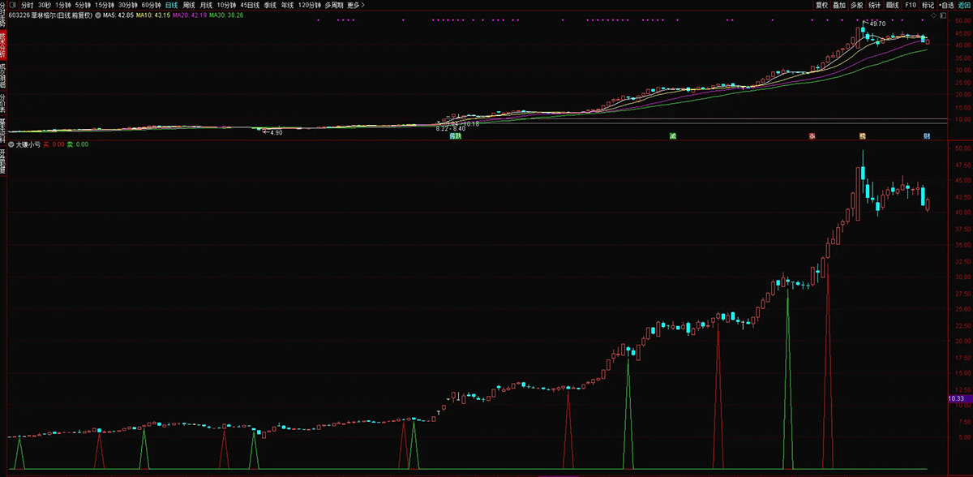Click the 10.33 price tag on the axis

956,399
